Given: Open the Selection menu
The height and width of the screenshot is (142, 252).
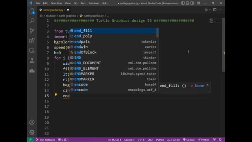Looking at the screenshot, I should coord(56,3).
